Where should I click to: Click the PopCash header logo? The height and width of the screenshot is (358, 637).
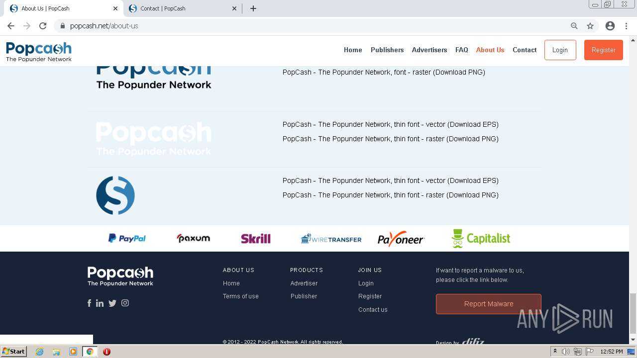pos(39,52)
